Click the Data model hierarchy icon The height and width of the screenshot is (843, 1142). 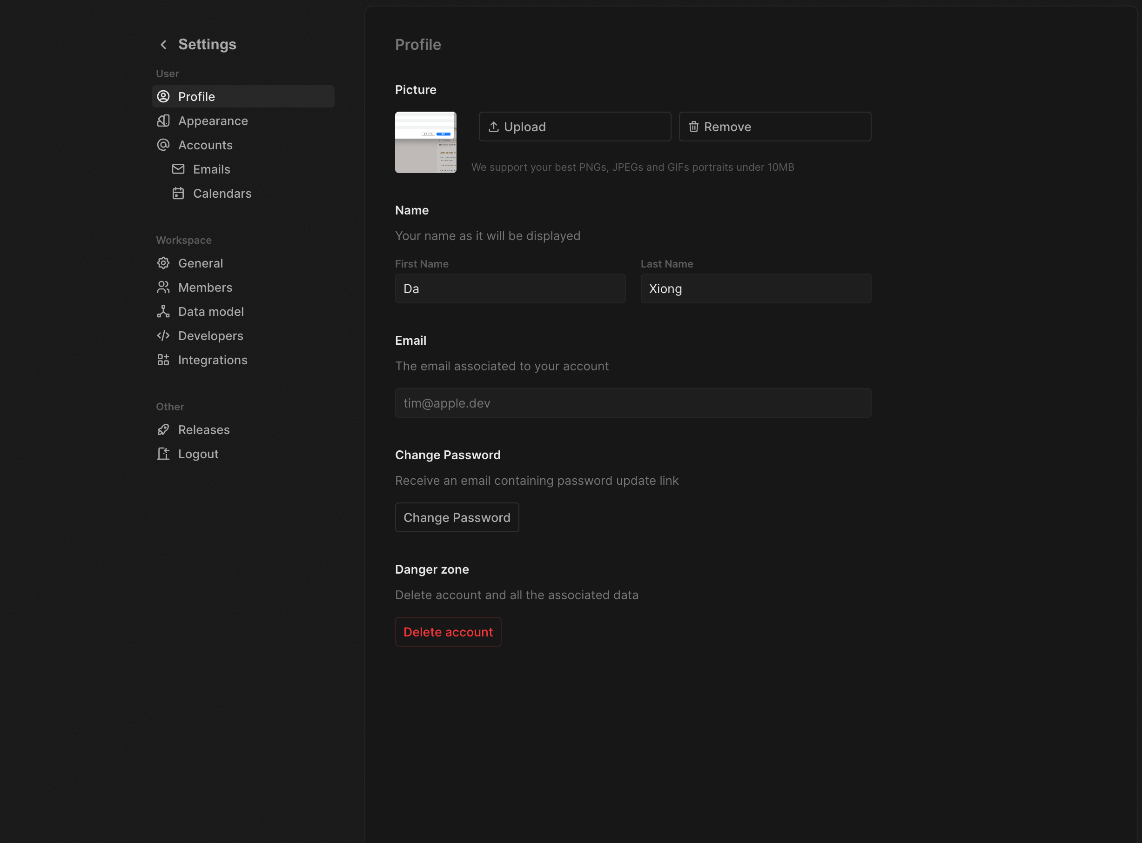pos(163,312)
